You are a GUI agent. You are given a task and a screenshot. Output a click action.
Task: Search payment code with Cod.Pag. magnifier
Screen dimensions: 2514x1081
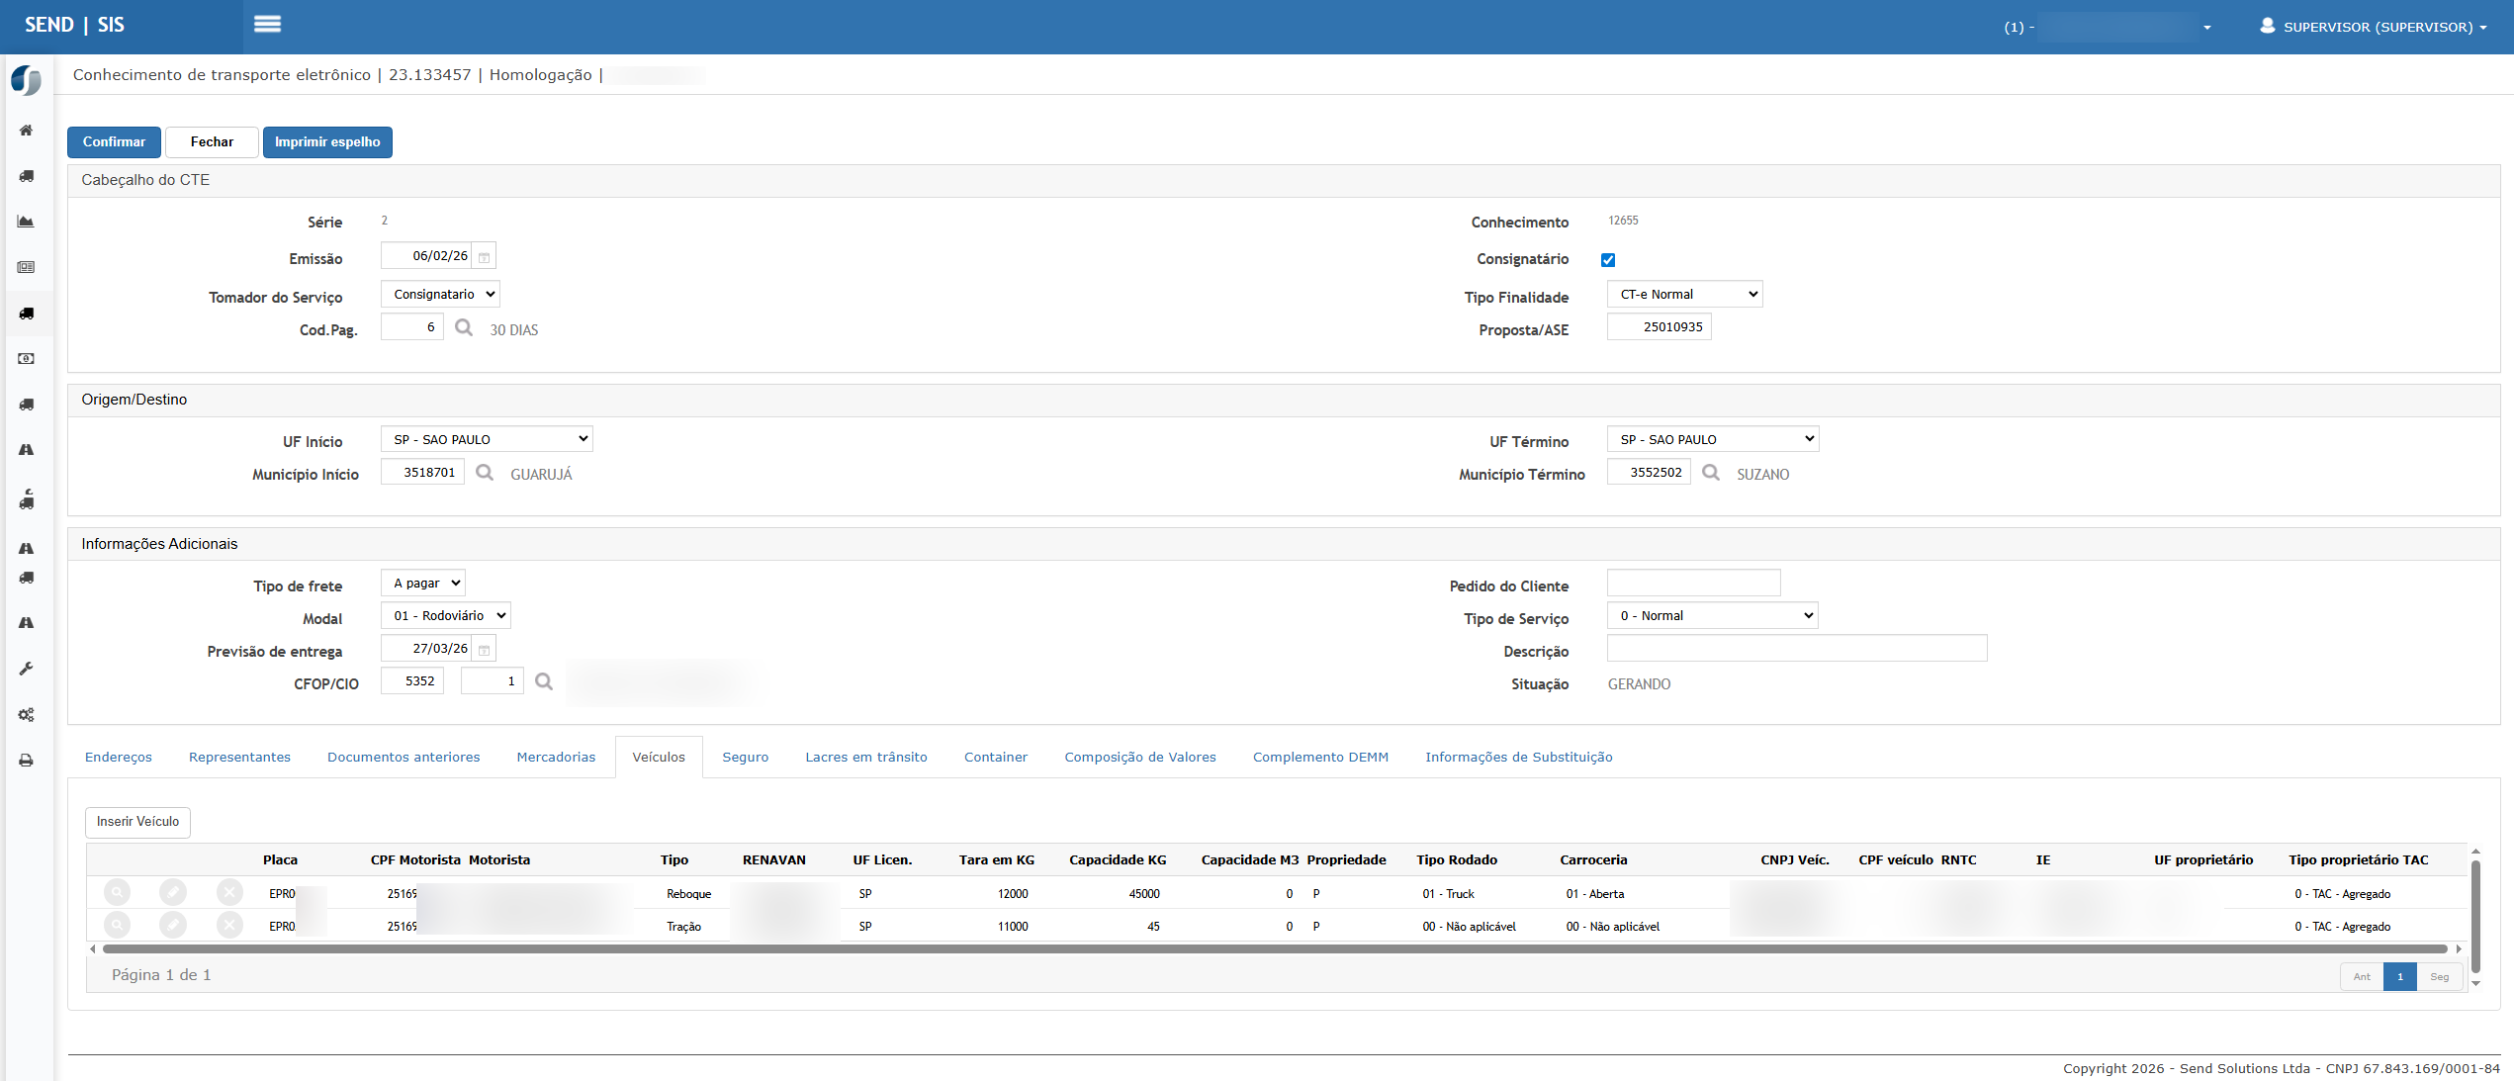[x=464, y=327]
